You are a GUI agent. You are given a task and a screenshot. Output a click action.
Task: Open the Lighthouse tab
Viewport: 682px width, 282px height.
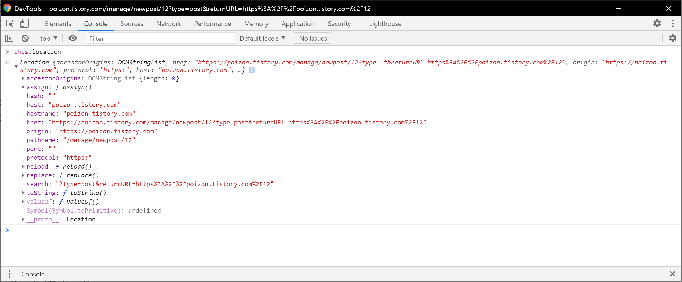385,24
